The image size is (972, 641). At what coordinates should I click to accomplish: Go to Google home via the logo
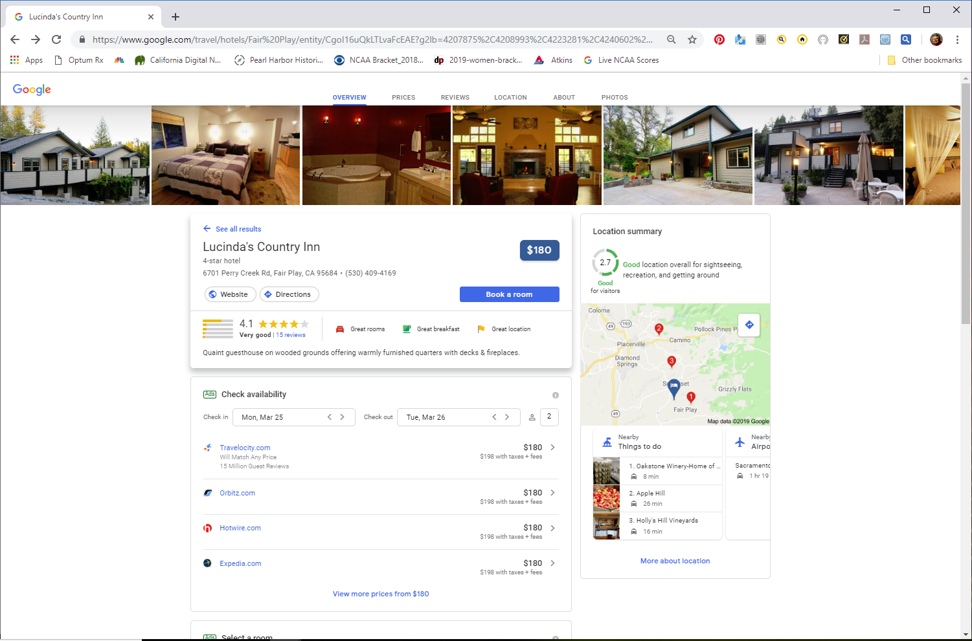(32, 89)
